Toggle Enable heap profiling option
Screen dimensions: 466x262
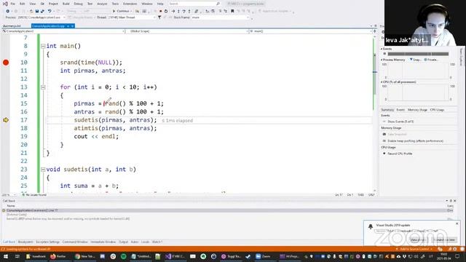pos(413,140)
